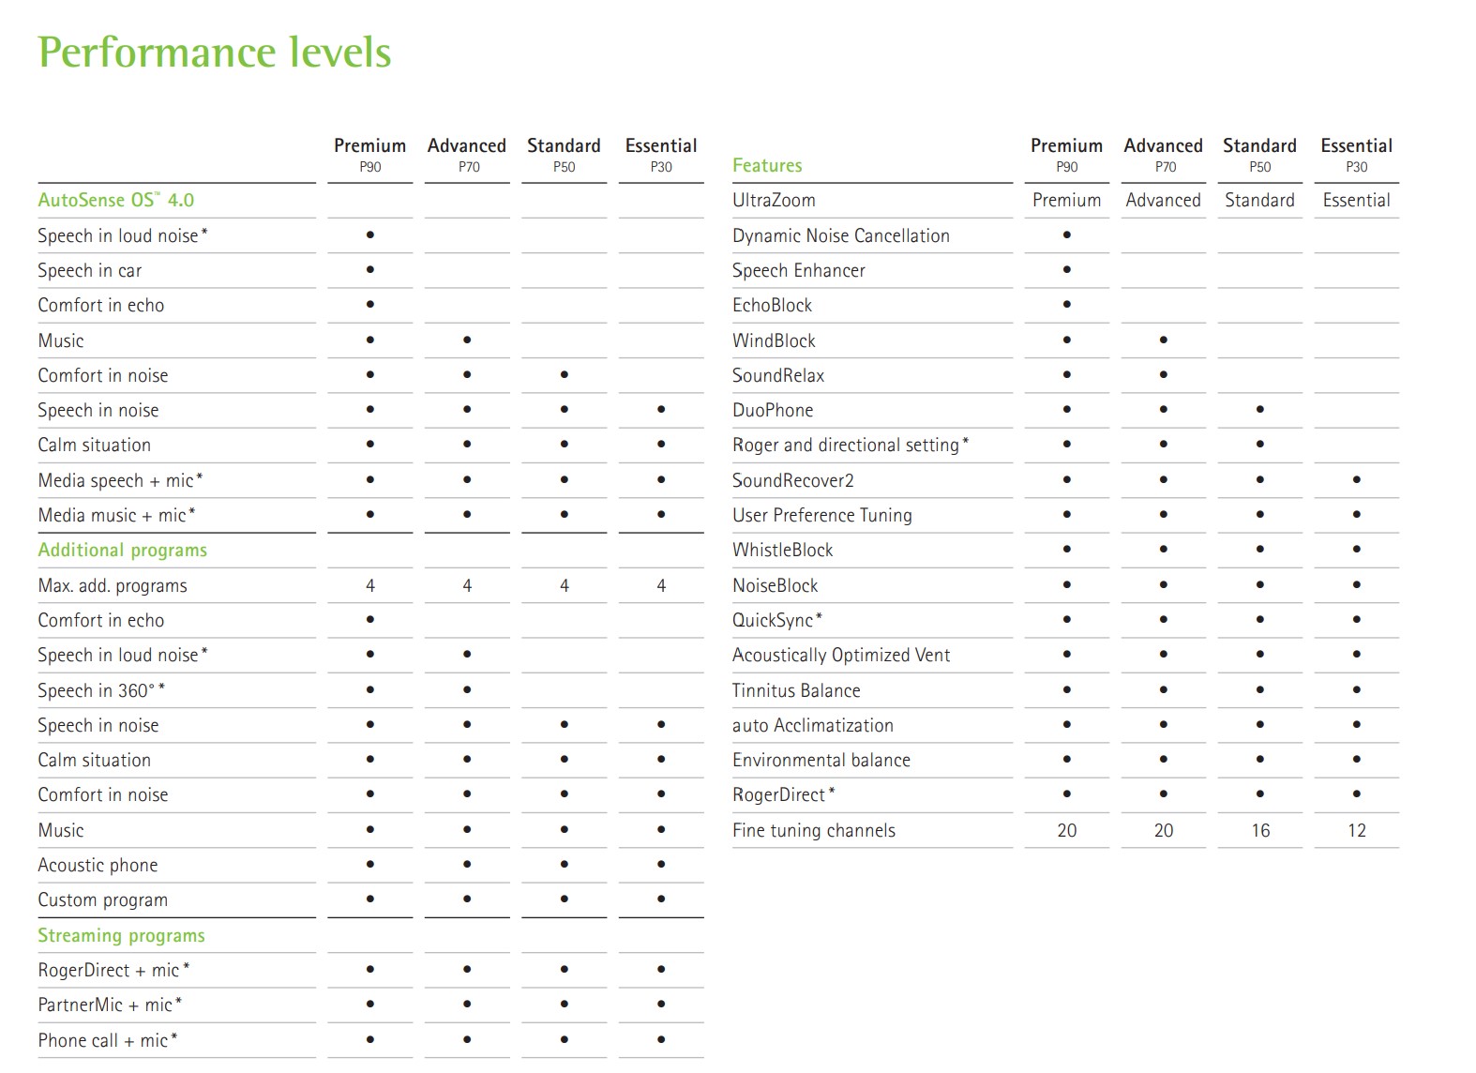The height and width of the screenshot is (1073, 1476).
Task: Click "Essential" value in the UltraZoom row
Action: tap(1356, 200)
